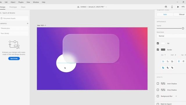Open the Edit menu
Image resolution: width=186 pixels, height=105 pixels.
6,2
